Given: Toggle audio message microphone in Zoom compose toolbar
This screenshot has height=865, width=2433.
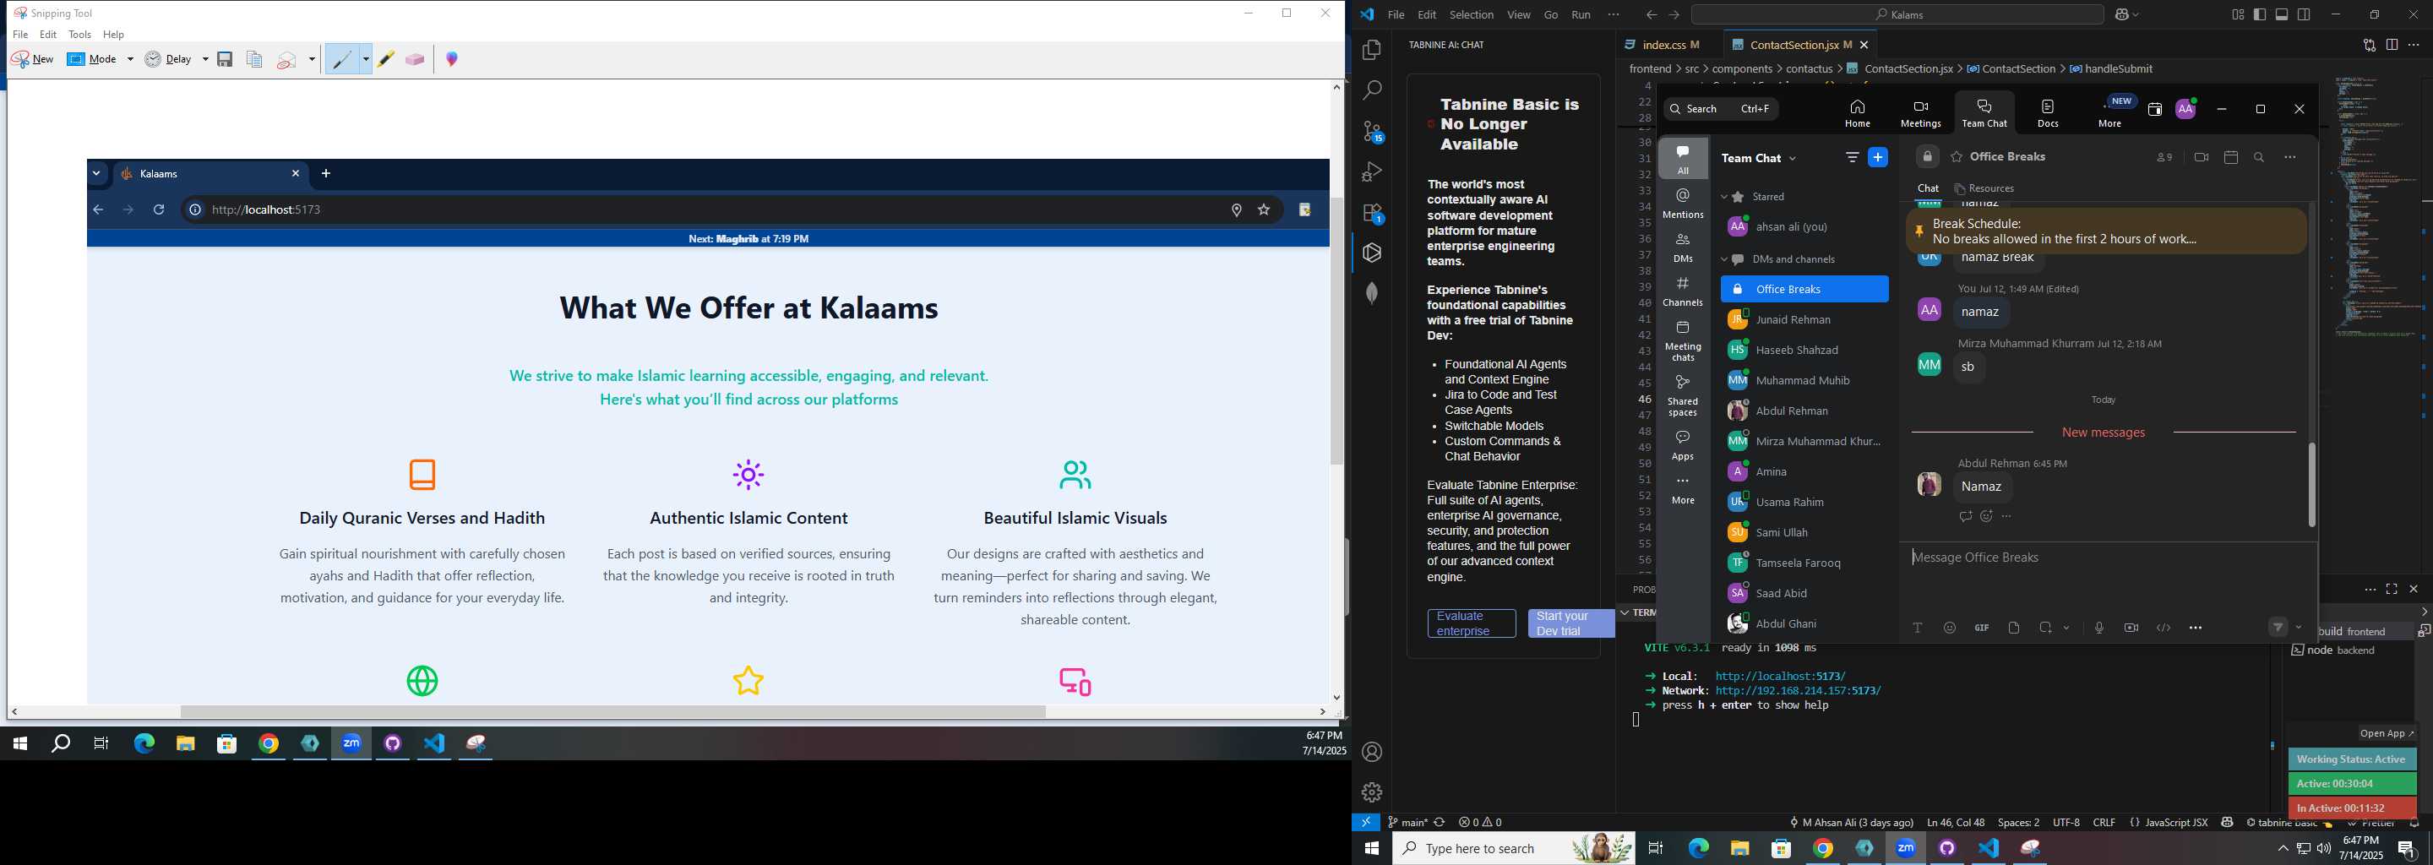Looking at the screenshot, I should click(2099, 628).
